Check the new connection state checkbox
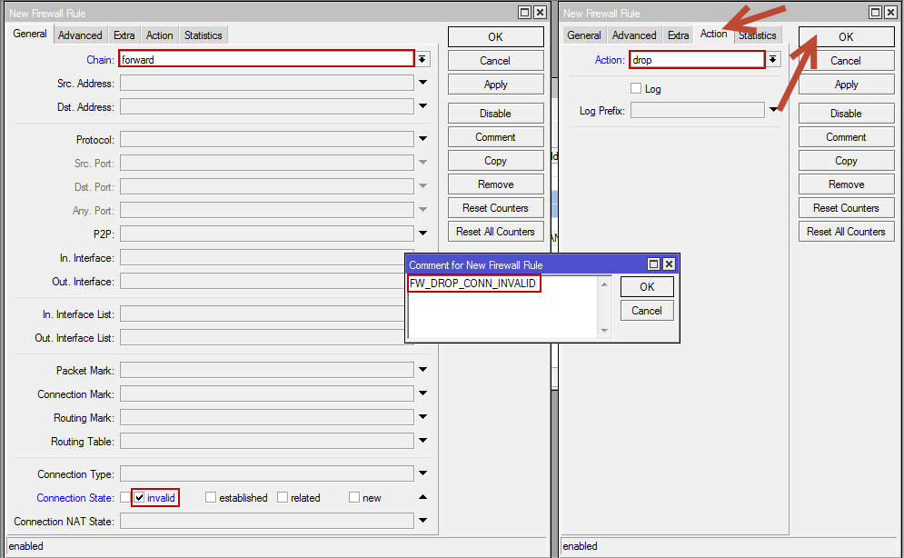Viewport: 904px width, 558px height. tap(354, 497)
